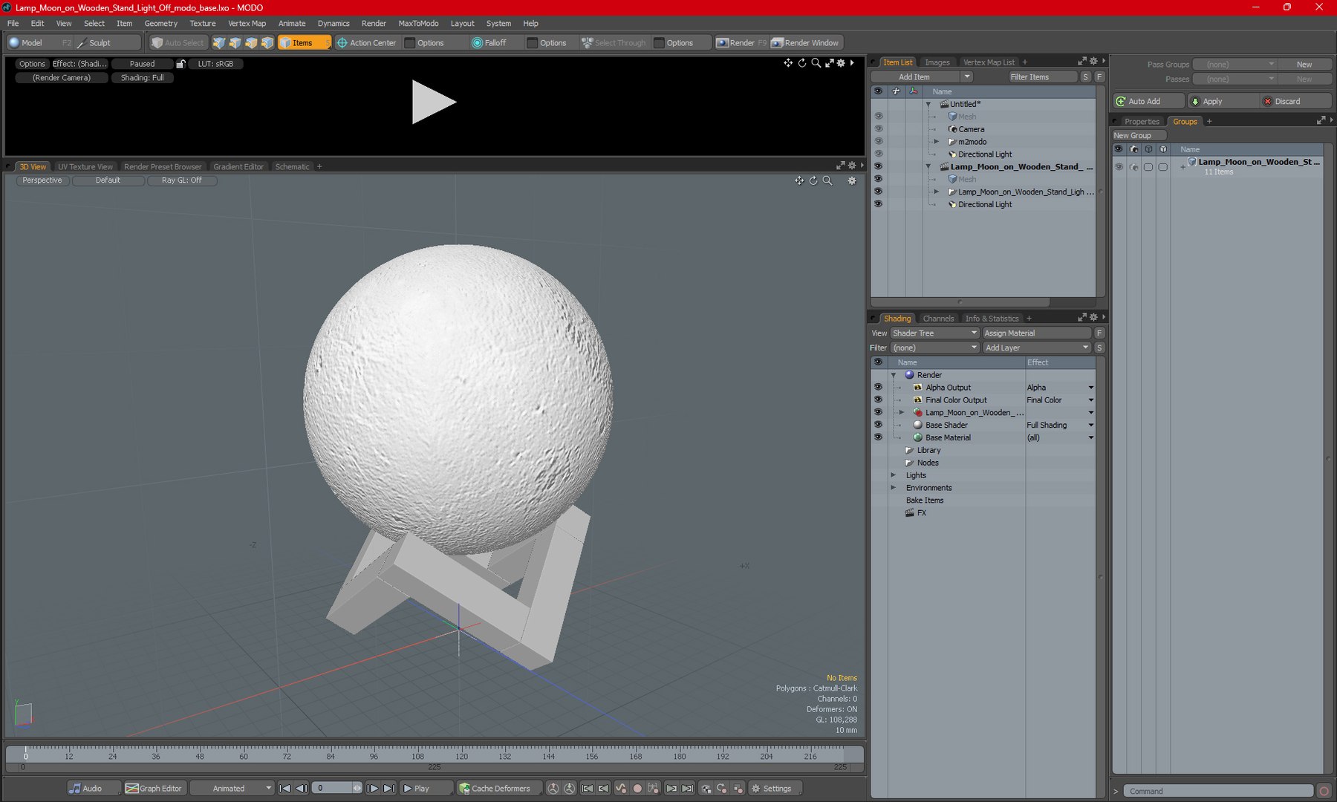Viewport: 1337px width, 802px height.
Task: Open 3D viewport gear settings
Action: [852, 180]
